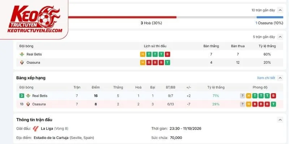The image size is (289, 144).
Task: Click gray ? badge in Real Betis Phong độ
Action: [x=242, y=96]
